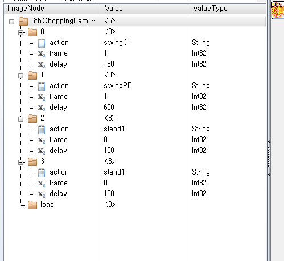
Task: Click upper splitter collapse arrow at right
Action: [x=269, y=141]
